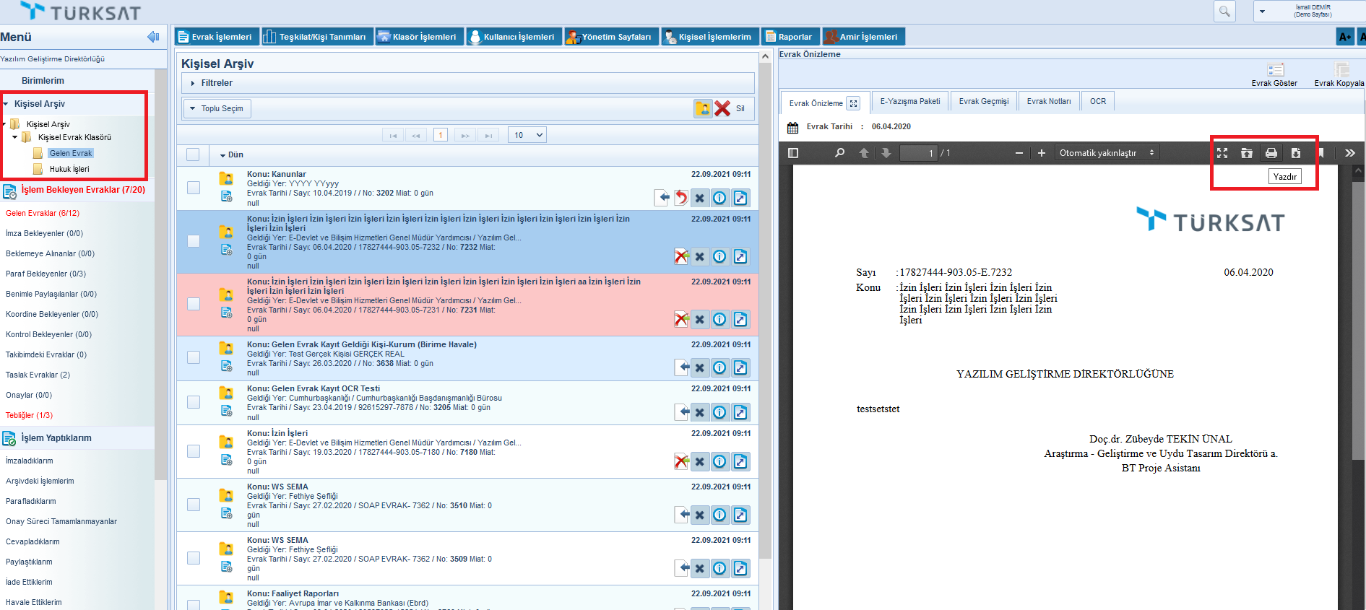
Task: Open the Toplu Seçim dropdown
Action: click(x=217, y=109)
